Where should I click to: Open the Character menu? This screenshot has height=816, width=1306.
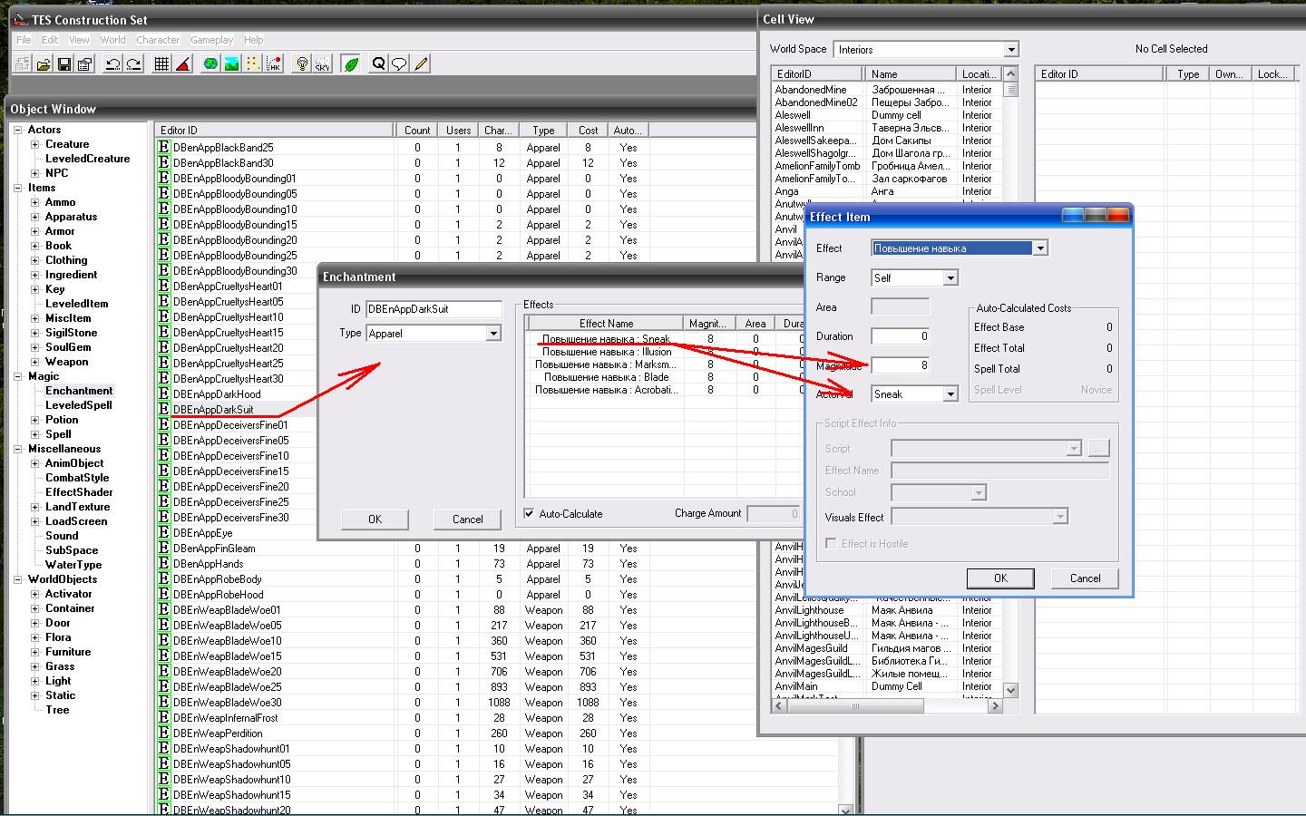point(158,40)
